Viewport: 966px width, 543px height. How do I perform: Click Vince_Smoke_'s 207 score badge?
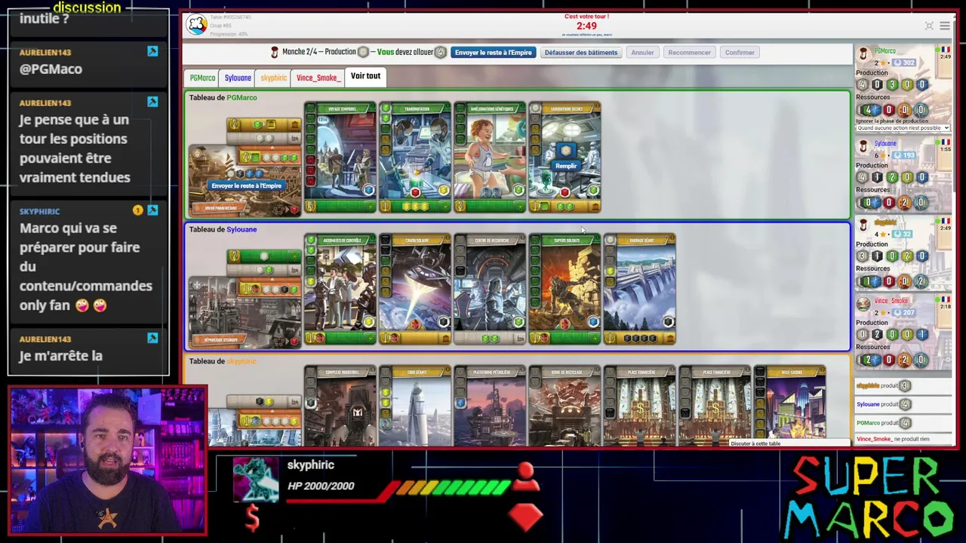pos(903,312)
